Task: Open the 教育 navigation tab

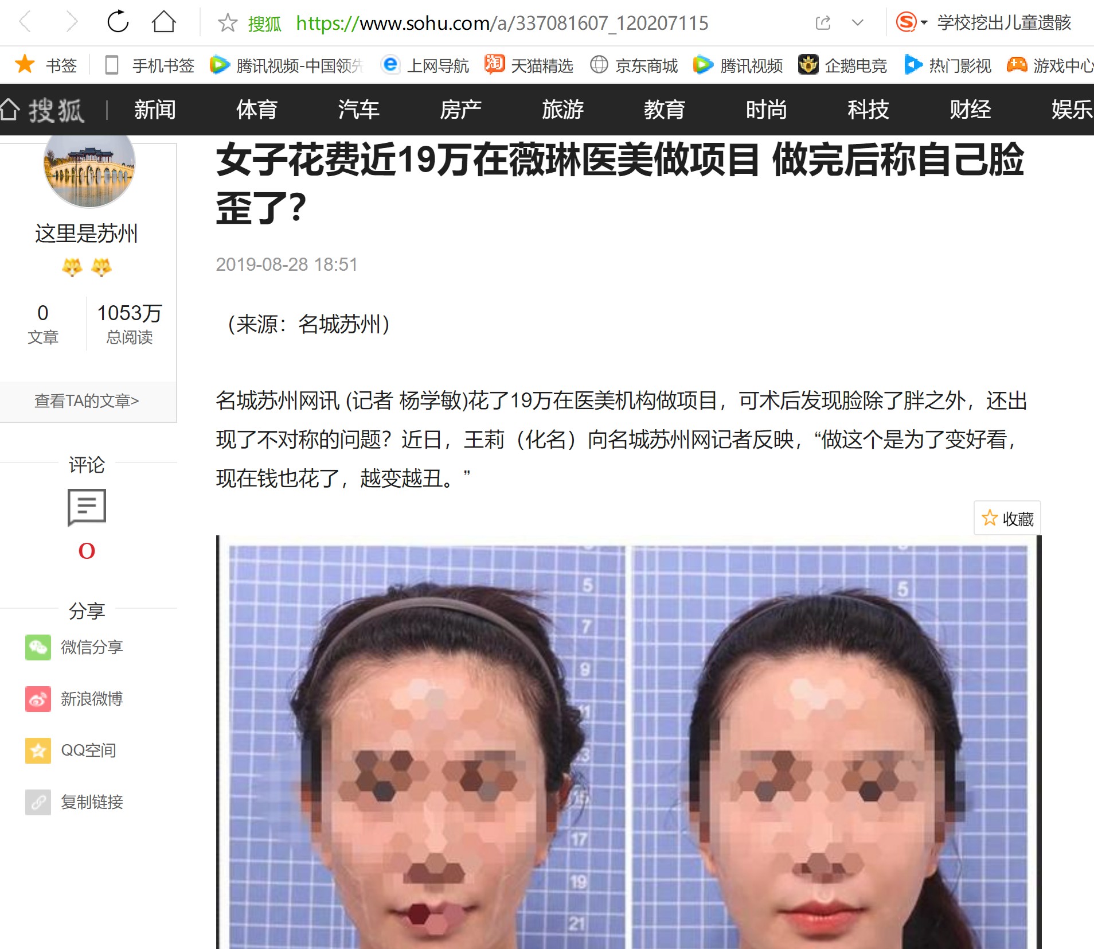Action: [665, 109]
